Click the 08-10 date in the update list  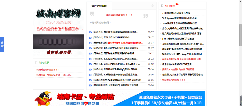point(151,70)
